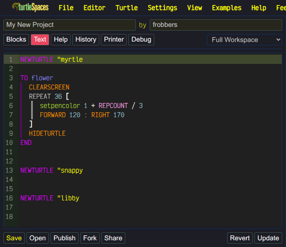Click the opening bracket after 36
The image size is (286, 247).
67,96
